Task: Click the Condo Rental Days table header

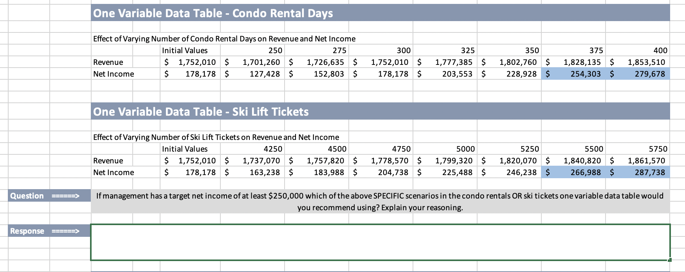Action: tap(380, 13)
